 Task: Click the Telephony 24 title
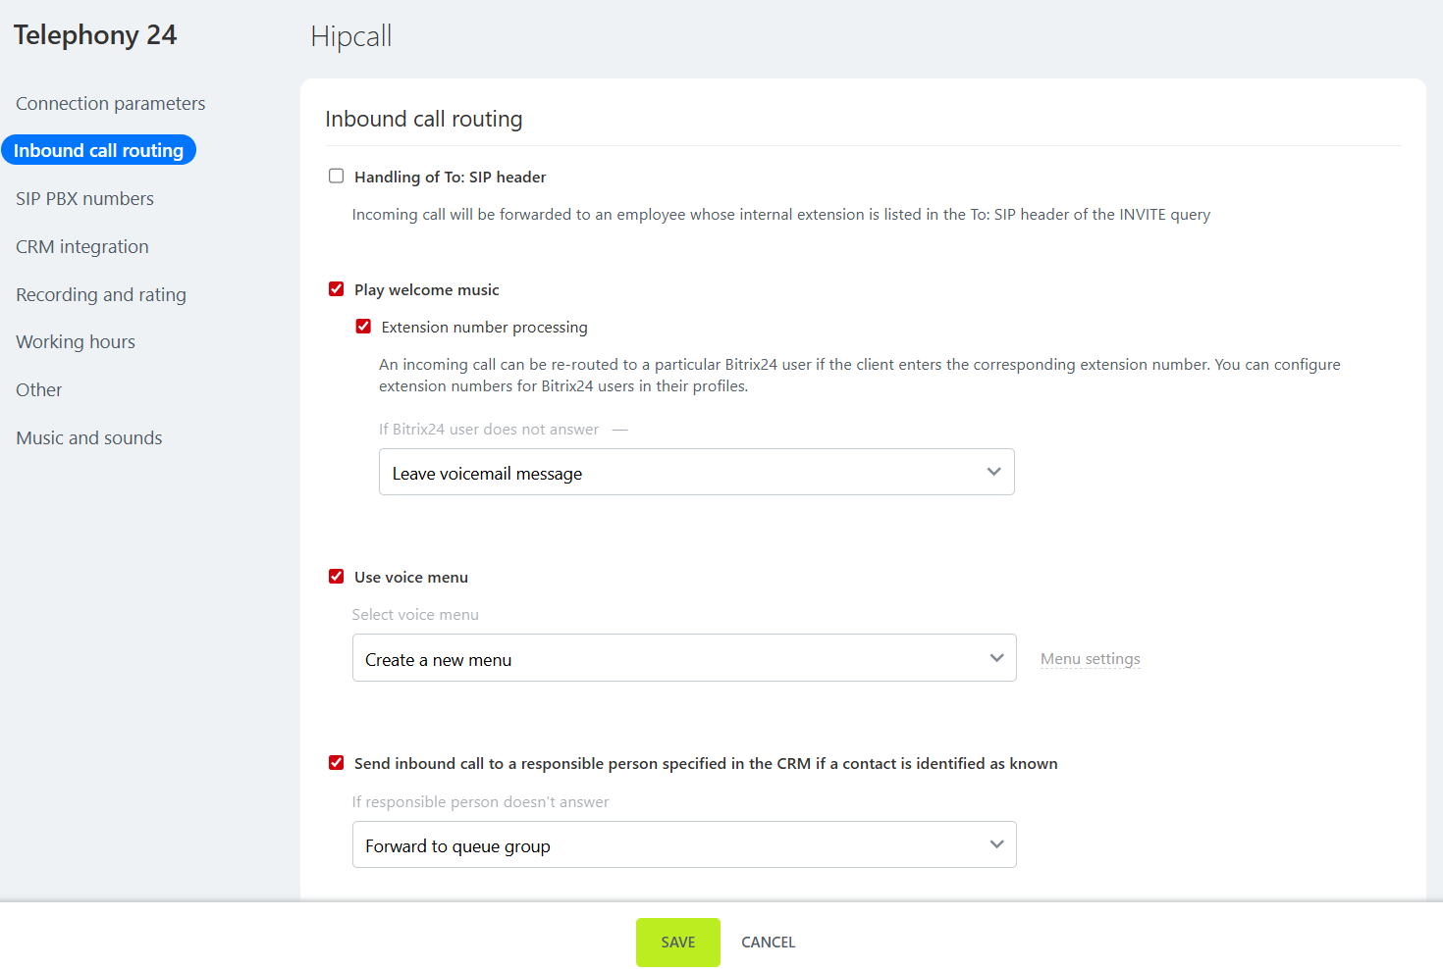95,35
